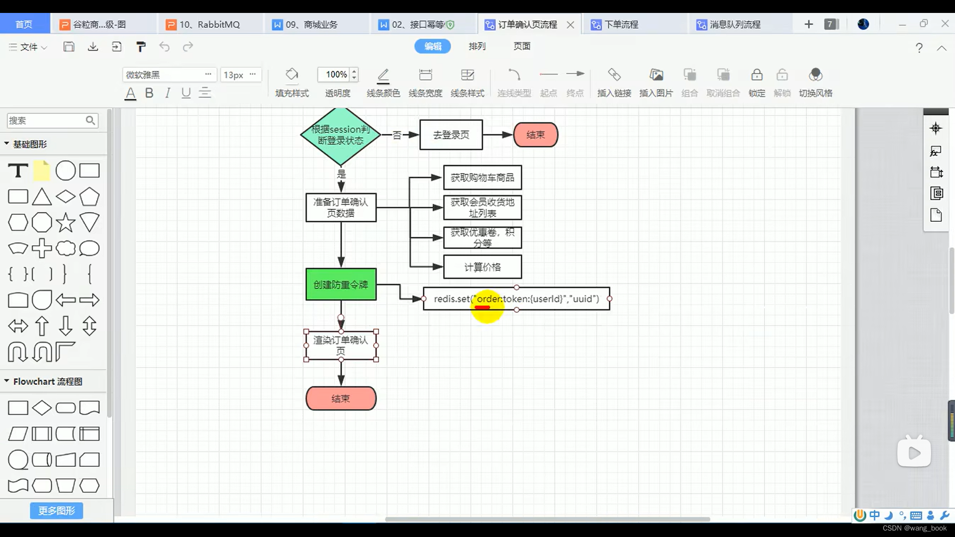Click 锁定 lock icon
955x537 pixels.
[757, 75]
